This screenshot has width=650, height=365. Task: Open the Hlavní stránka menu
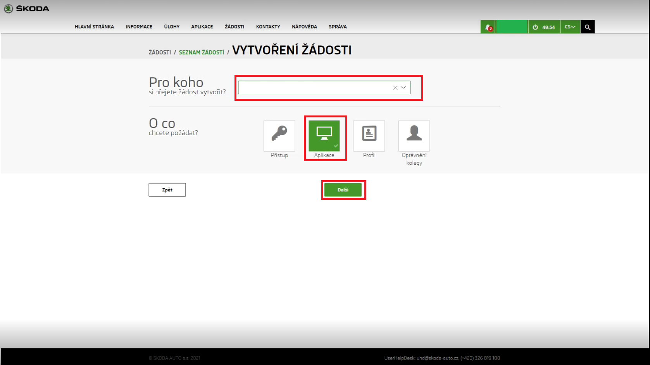94,27
